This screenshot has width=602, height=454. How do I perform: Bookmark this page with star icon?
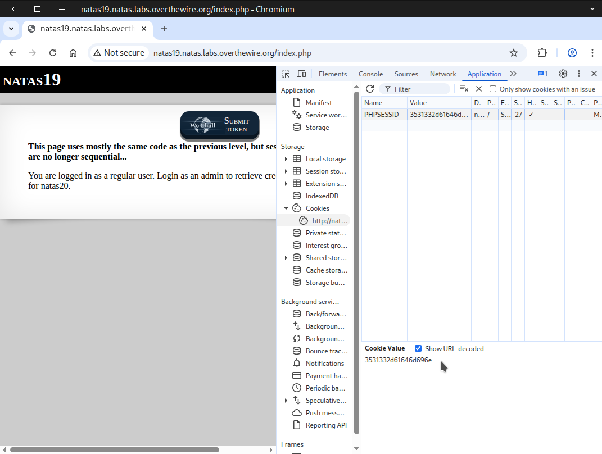(513, 53)
